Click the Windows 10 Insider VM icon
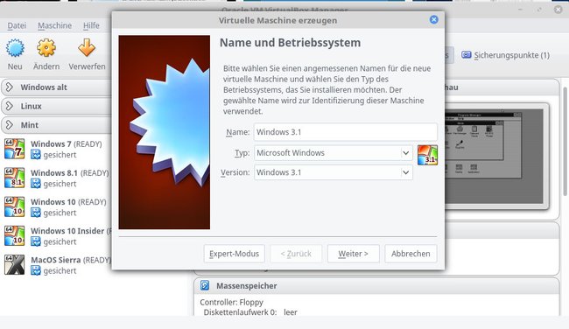 coord(15,235)
